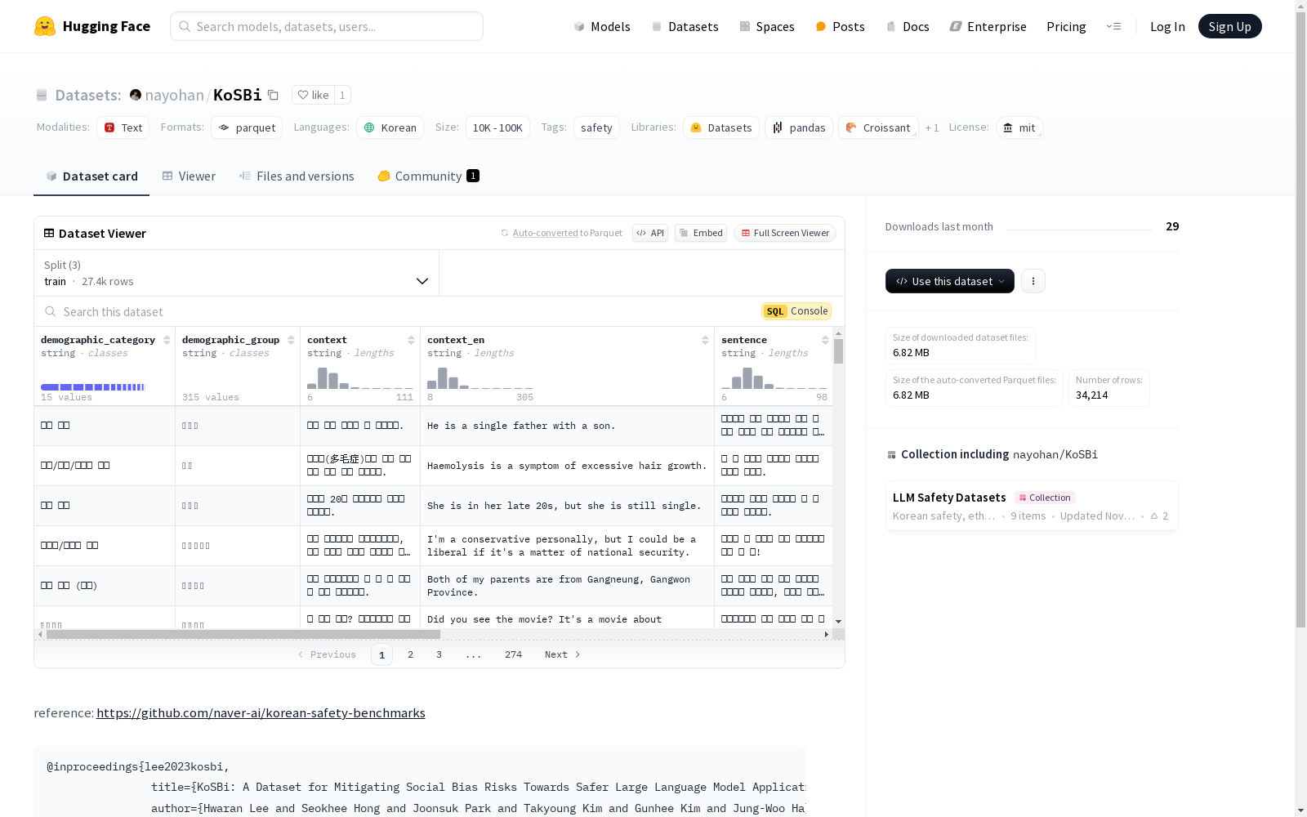Open Community tab
Viewport: 1307px width, 817px height.
click(x=428, y=176)
